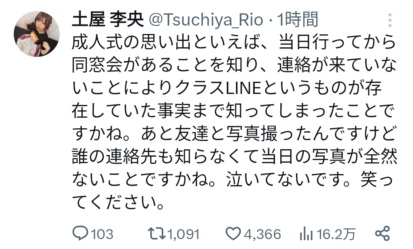Click the 103 reply count

point(102,234)
